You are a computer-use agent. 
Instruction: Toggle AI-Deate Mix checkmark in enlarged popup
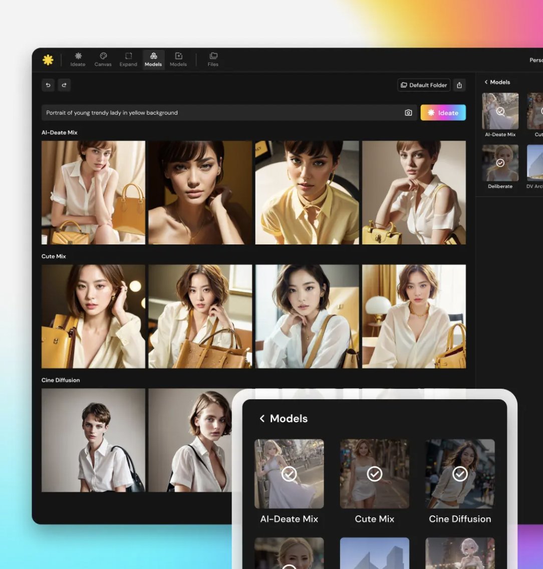tap(289, 473)
